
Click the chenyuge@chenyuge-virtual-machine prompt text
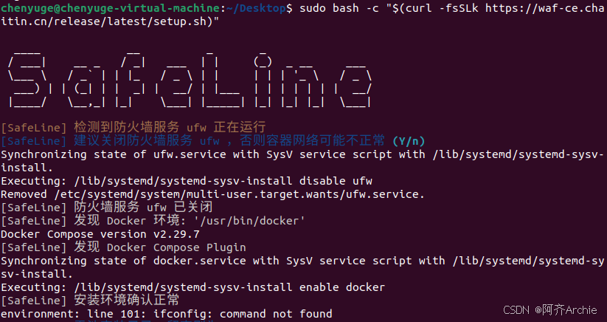coord(111,7)
